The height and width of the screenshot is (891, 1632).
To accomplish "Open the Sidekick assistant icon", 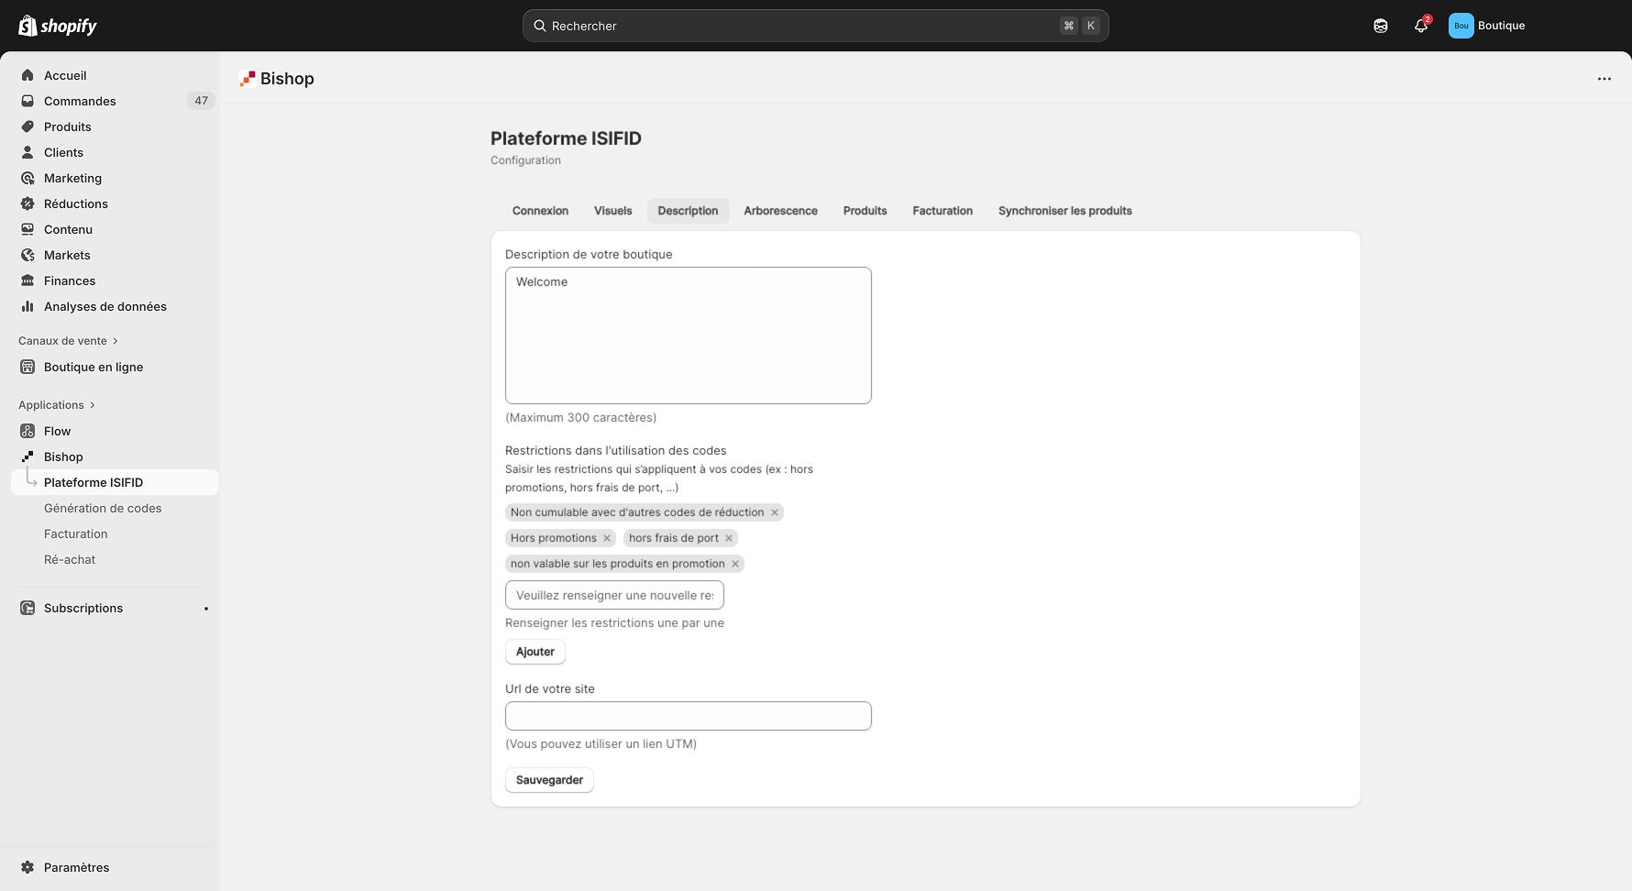I will coord(1380,26).
